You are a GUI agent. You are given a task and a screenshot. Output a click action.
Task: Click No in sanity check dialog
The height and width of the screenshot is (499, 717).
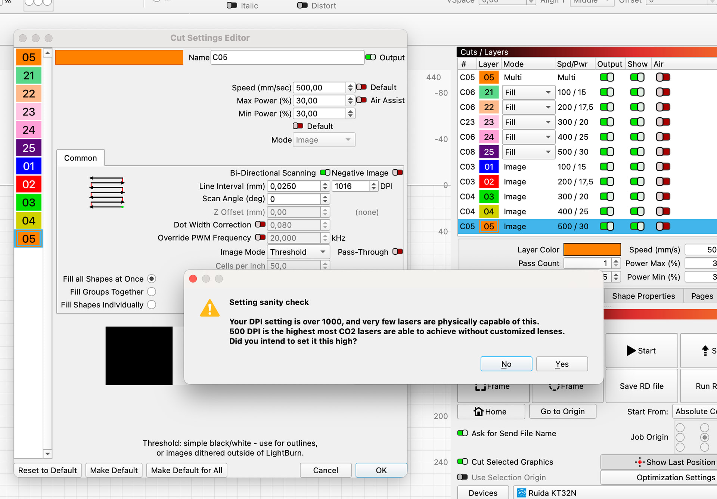click(x=506, y=364)
